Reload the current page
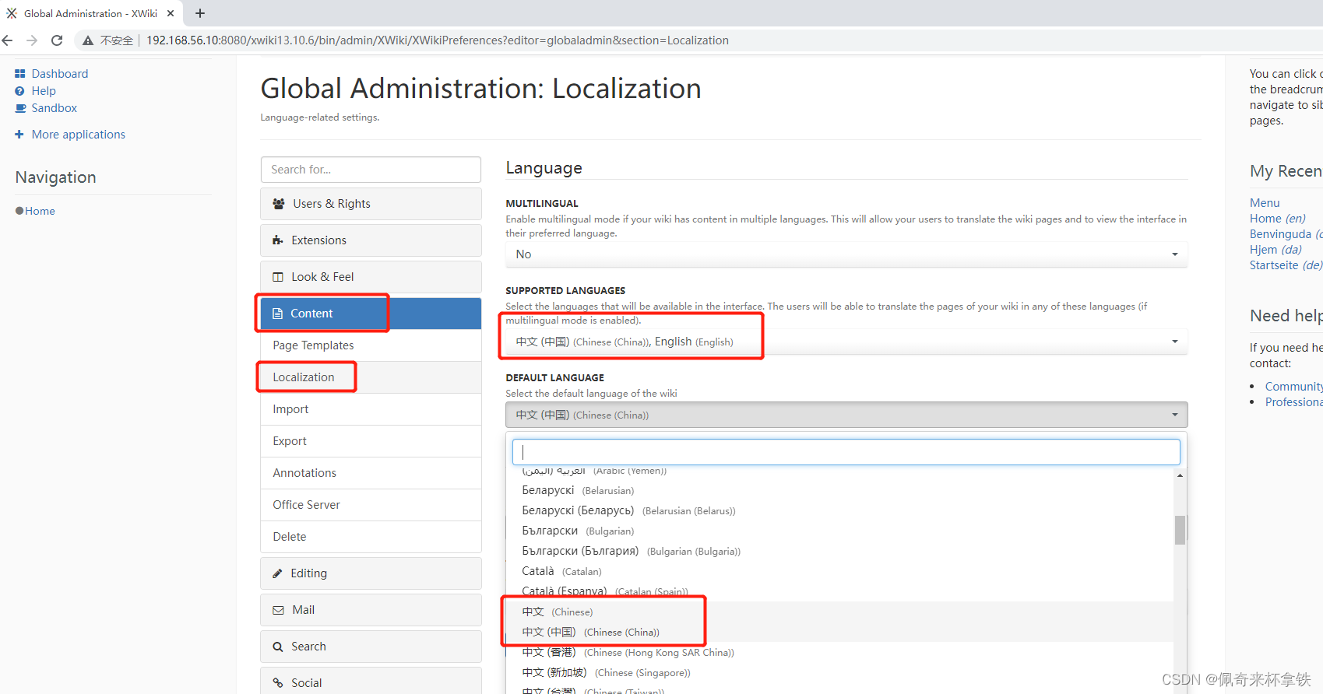Viewport: 1323px width, 694px height. [x=57, y=40]
